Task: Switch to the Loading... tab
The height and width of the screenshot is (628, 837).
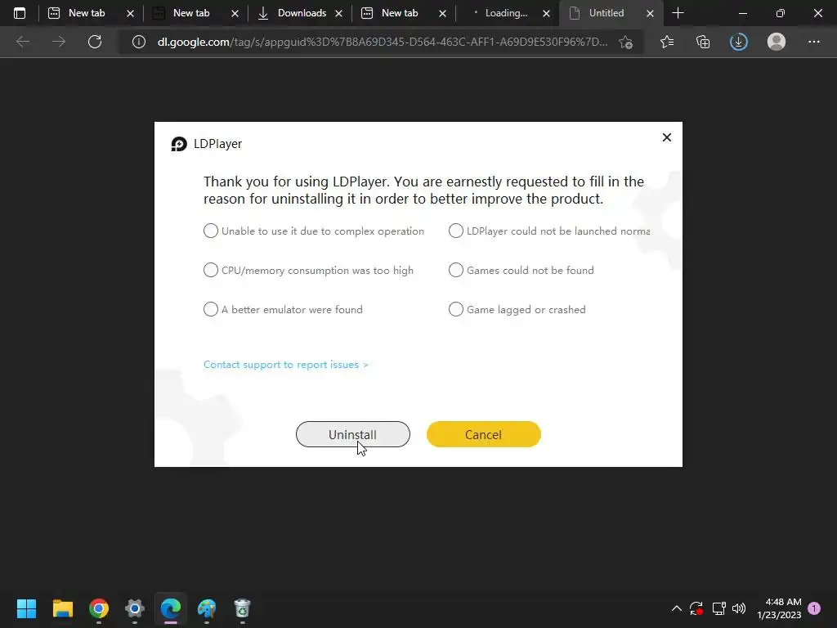Action: [505, 13]
